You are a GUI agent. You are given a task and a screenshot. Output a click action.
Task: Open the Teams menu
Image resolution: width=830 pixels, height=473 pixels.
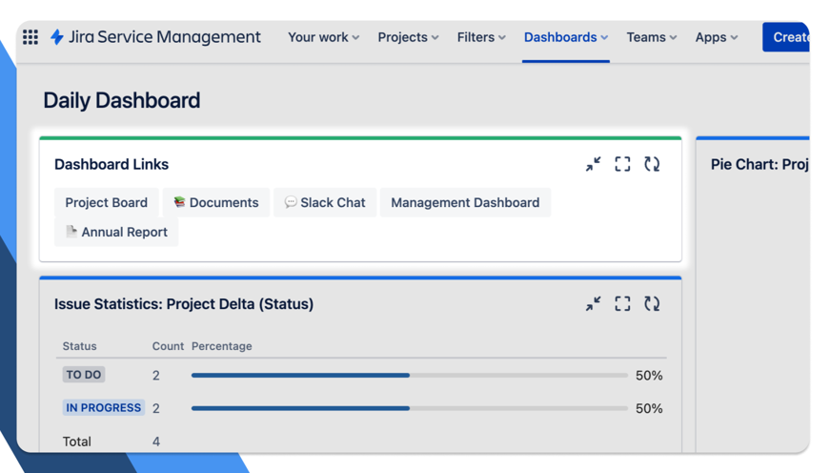pyautogui.click(x=651, y=37)
